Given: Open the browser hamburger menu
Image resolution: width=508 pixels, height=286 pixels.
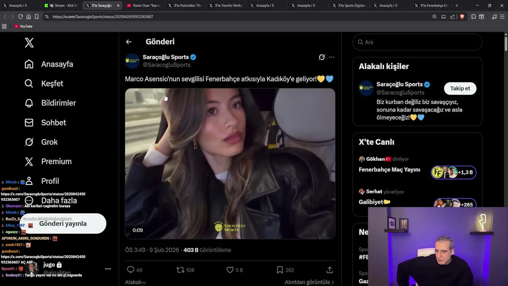Looking at the screenshot, I should click(502, 17).
